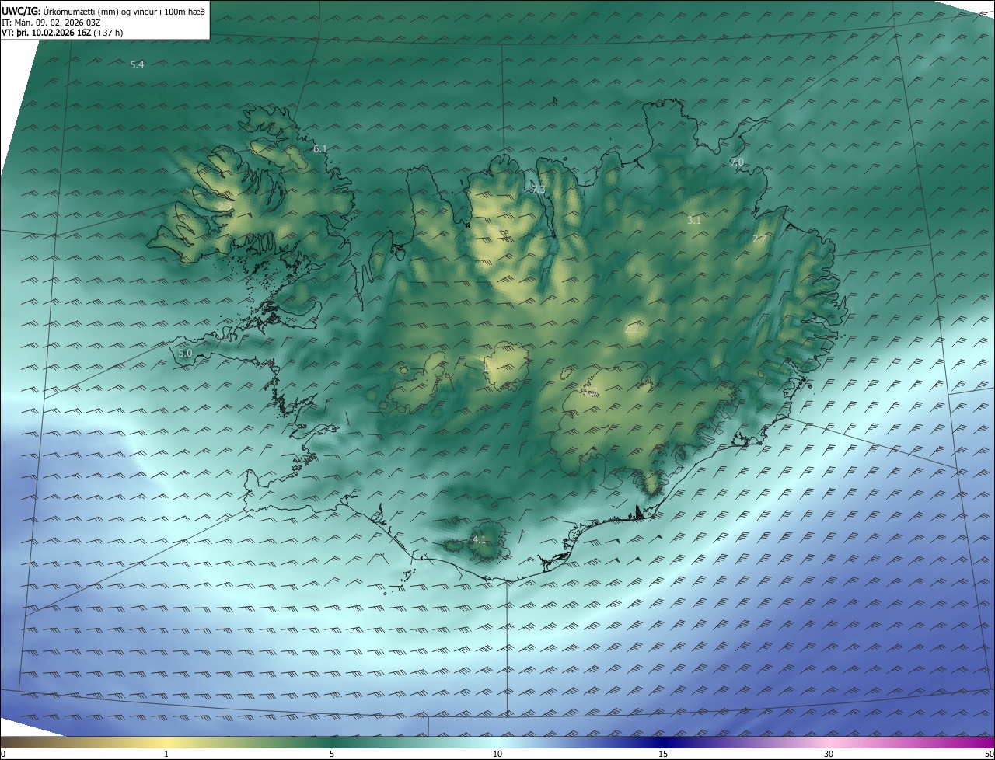Click the 0 label on the color scale
Viewport: 995px width, 760px height.
pyautogui.click(x=3, y=754)
